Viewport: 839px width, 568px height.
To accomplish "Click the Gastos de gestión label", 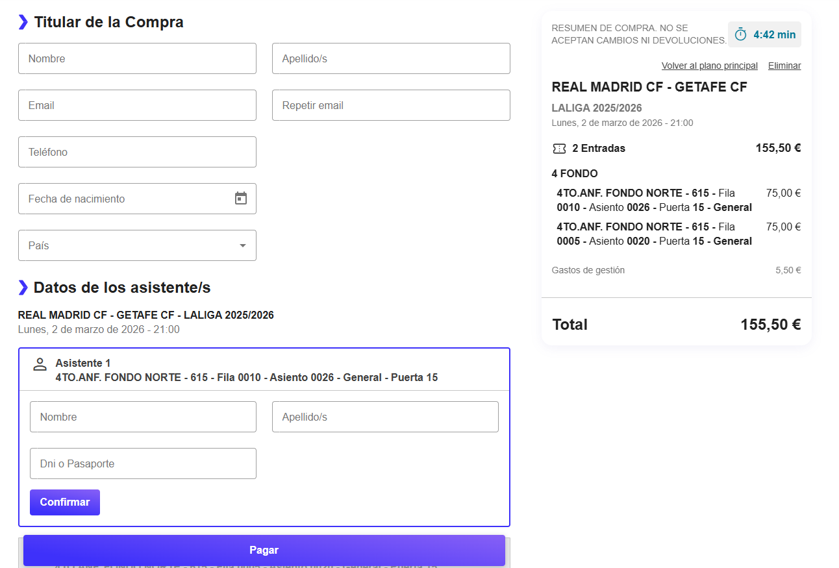I will click(x=588, y=270).
